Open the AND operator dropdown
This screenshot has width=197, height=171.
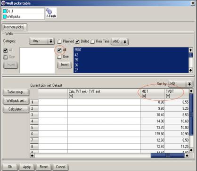[x=120, y=41]
